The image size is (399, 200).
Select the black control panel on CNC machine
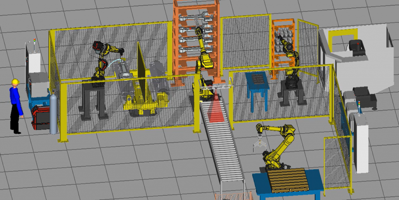pos(356,46)
